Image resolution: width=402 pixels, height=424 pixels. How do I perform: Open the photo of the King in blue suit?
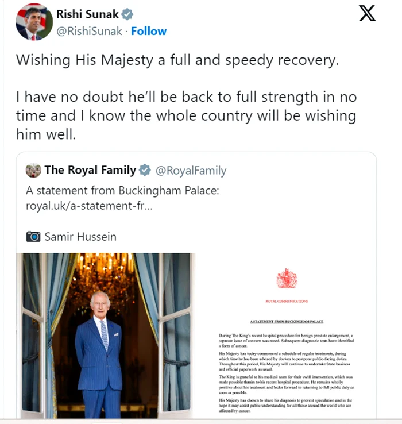tap(106, 335)
